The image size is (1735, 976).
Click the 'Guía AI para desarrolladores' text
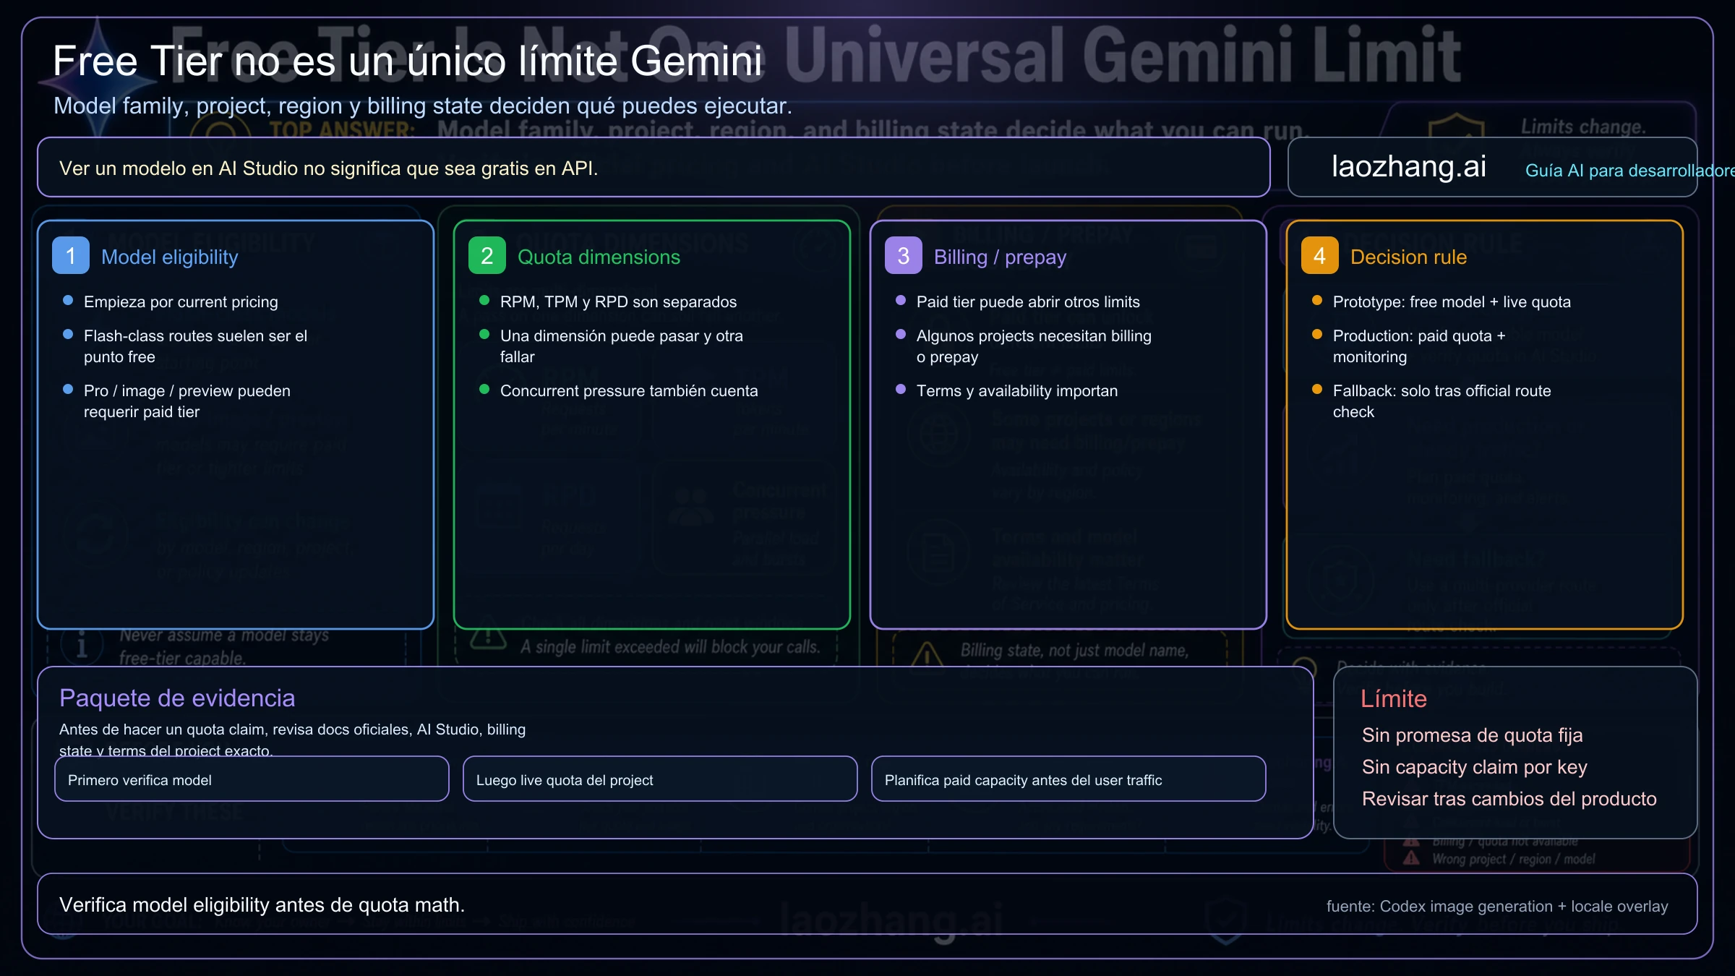pos(1629,171)
